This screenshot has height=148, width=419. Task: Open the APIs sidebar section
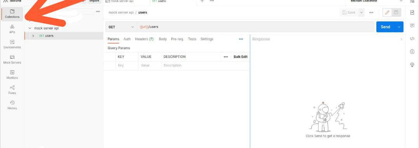coord(12,29)
